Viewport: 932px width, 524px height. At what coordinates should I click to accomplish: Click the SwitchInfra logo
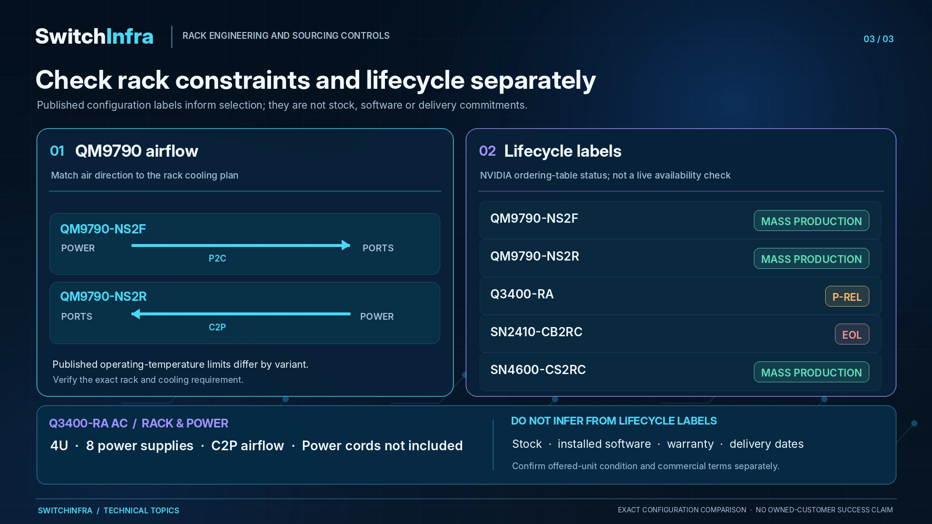[94, 36]
